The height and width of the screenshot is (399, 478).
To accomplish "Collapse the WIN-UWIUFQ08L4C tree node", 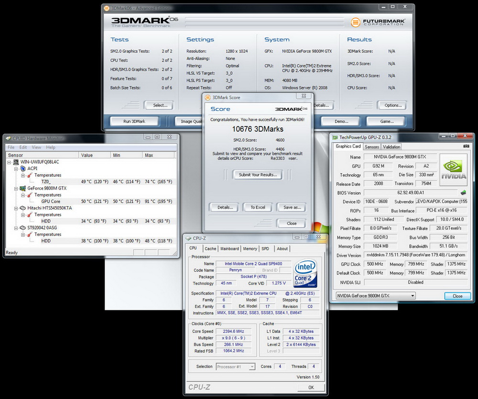I will point(9,162).
